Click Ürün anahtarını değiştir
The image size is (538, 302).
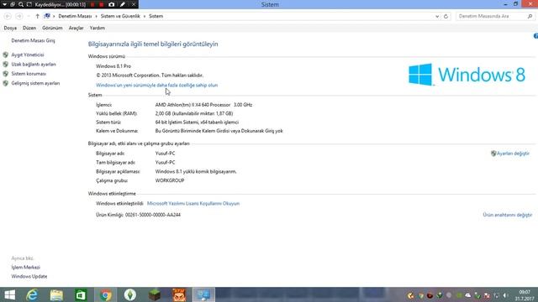508,215
